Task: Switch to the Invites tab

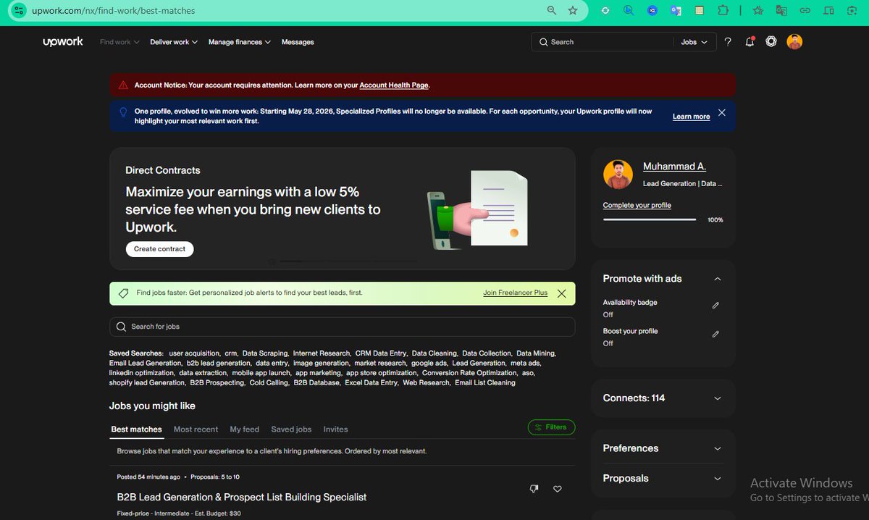Action: (335, 429)
